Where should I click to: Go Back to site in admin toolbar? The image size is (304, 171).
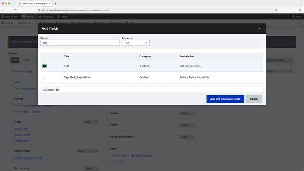[x=9, y=17]
